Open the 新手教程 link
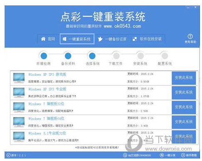The height and width of the screenshot is (161, 202). [191, 155]
